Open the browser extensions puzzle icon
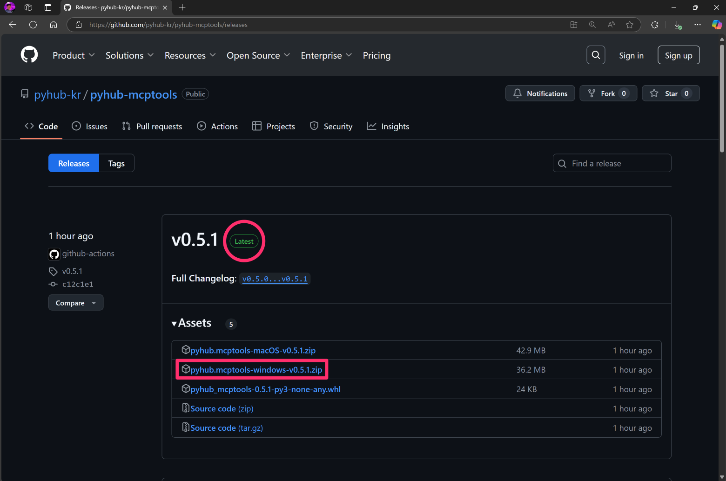The height and width of the screenshot is (481, 726). [654, 25]
